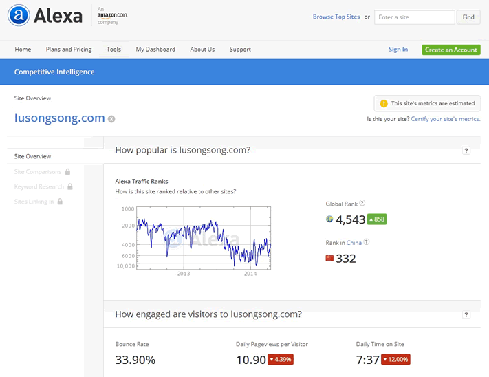Click the lock icon beside Keyword Research
The image size is (489, 377).
tap(70, 186)
